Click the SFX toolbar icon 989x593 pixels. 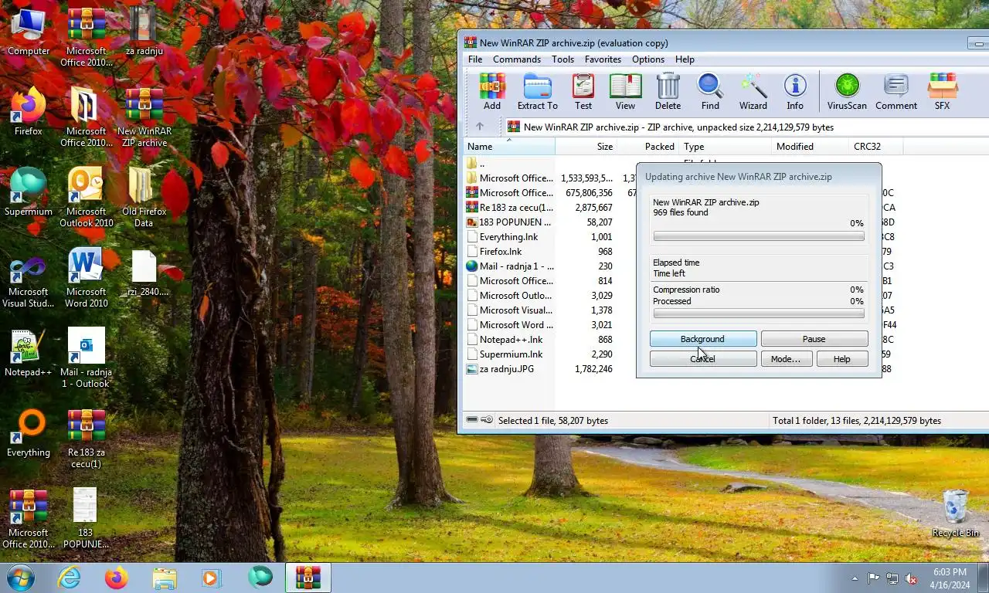(x=943, y=92)
